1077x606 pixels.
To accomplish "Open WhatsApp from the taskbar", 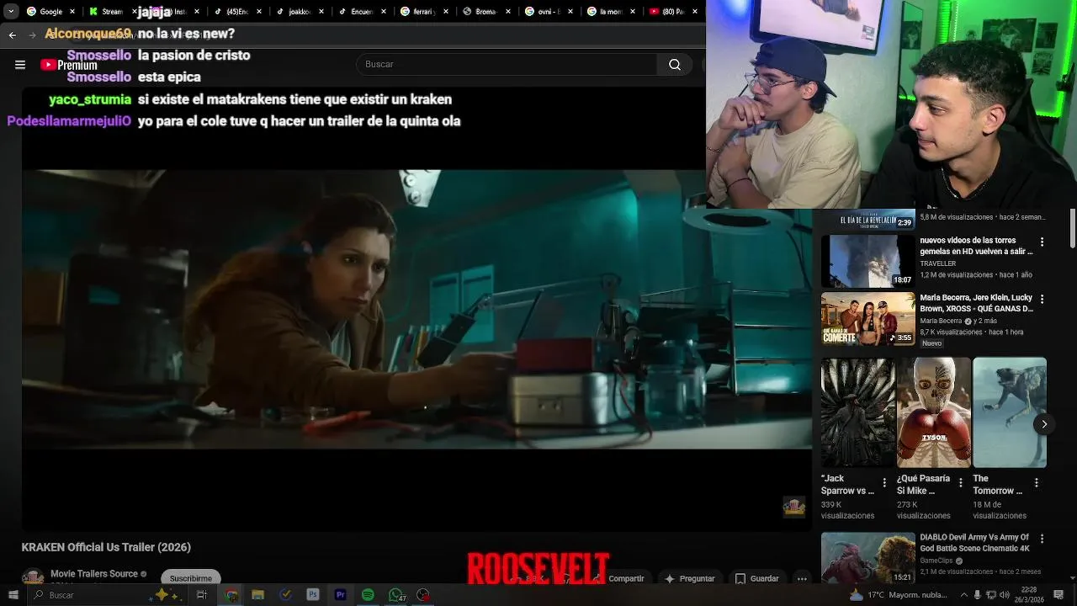I will point(395,595).
